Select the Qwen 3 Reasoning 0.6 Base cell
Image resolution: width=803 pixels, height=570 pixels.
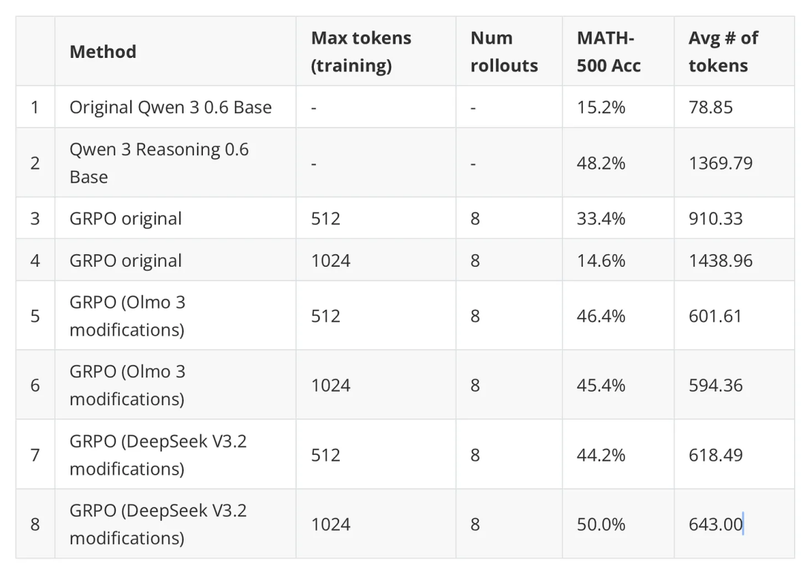click(159, 163)
